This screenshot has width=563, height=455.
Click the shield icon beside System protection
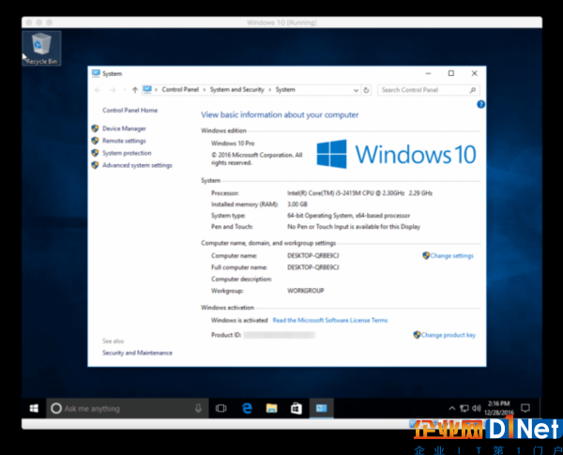(x=95, y=153)
